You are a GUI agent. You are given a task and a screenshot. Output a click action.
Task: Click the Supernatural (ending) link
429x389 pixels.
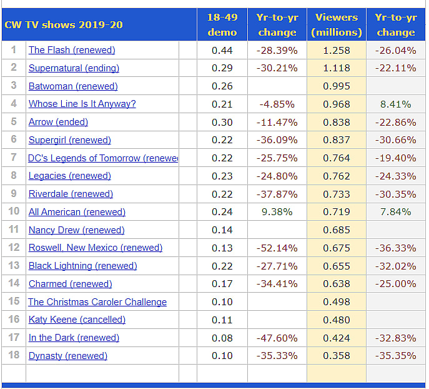click(74, 68)
